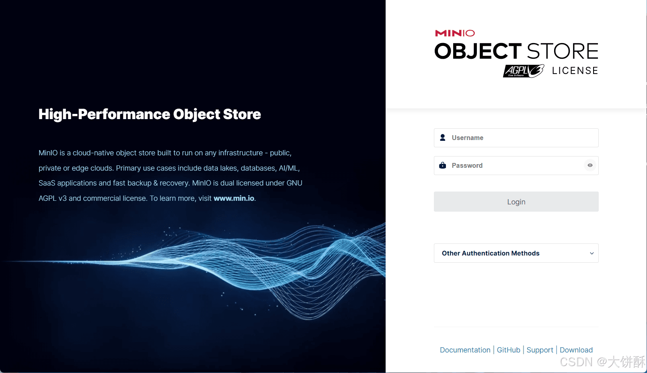Click the user icon in Username field
Viewport: 647px width, 373px height.
coord(443,138)
